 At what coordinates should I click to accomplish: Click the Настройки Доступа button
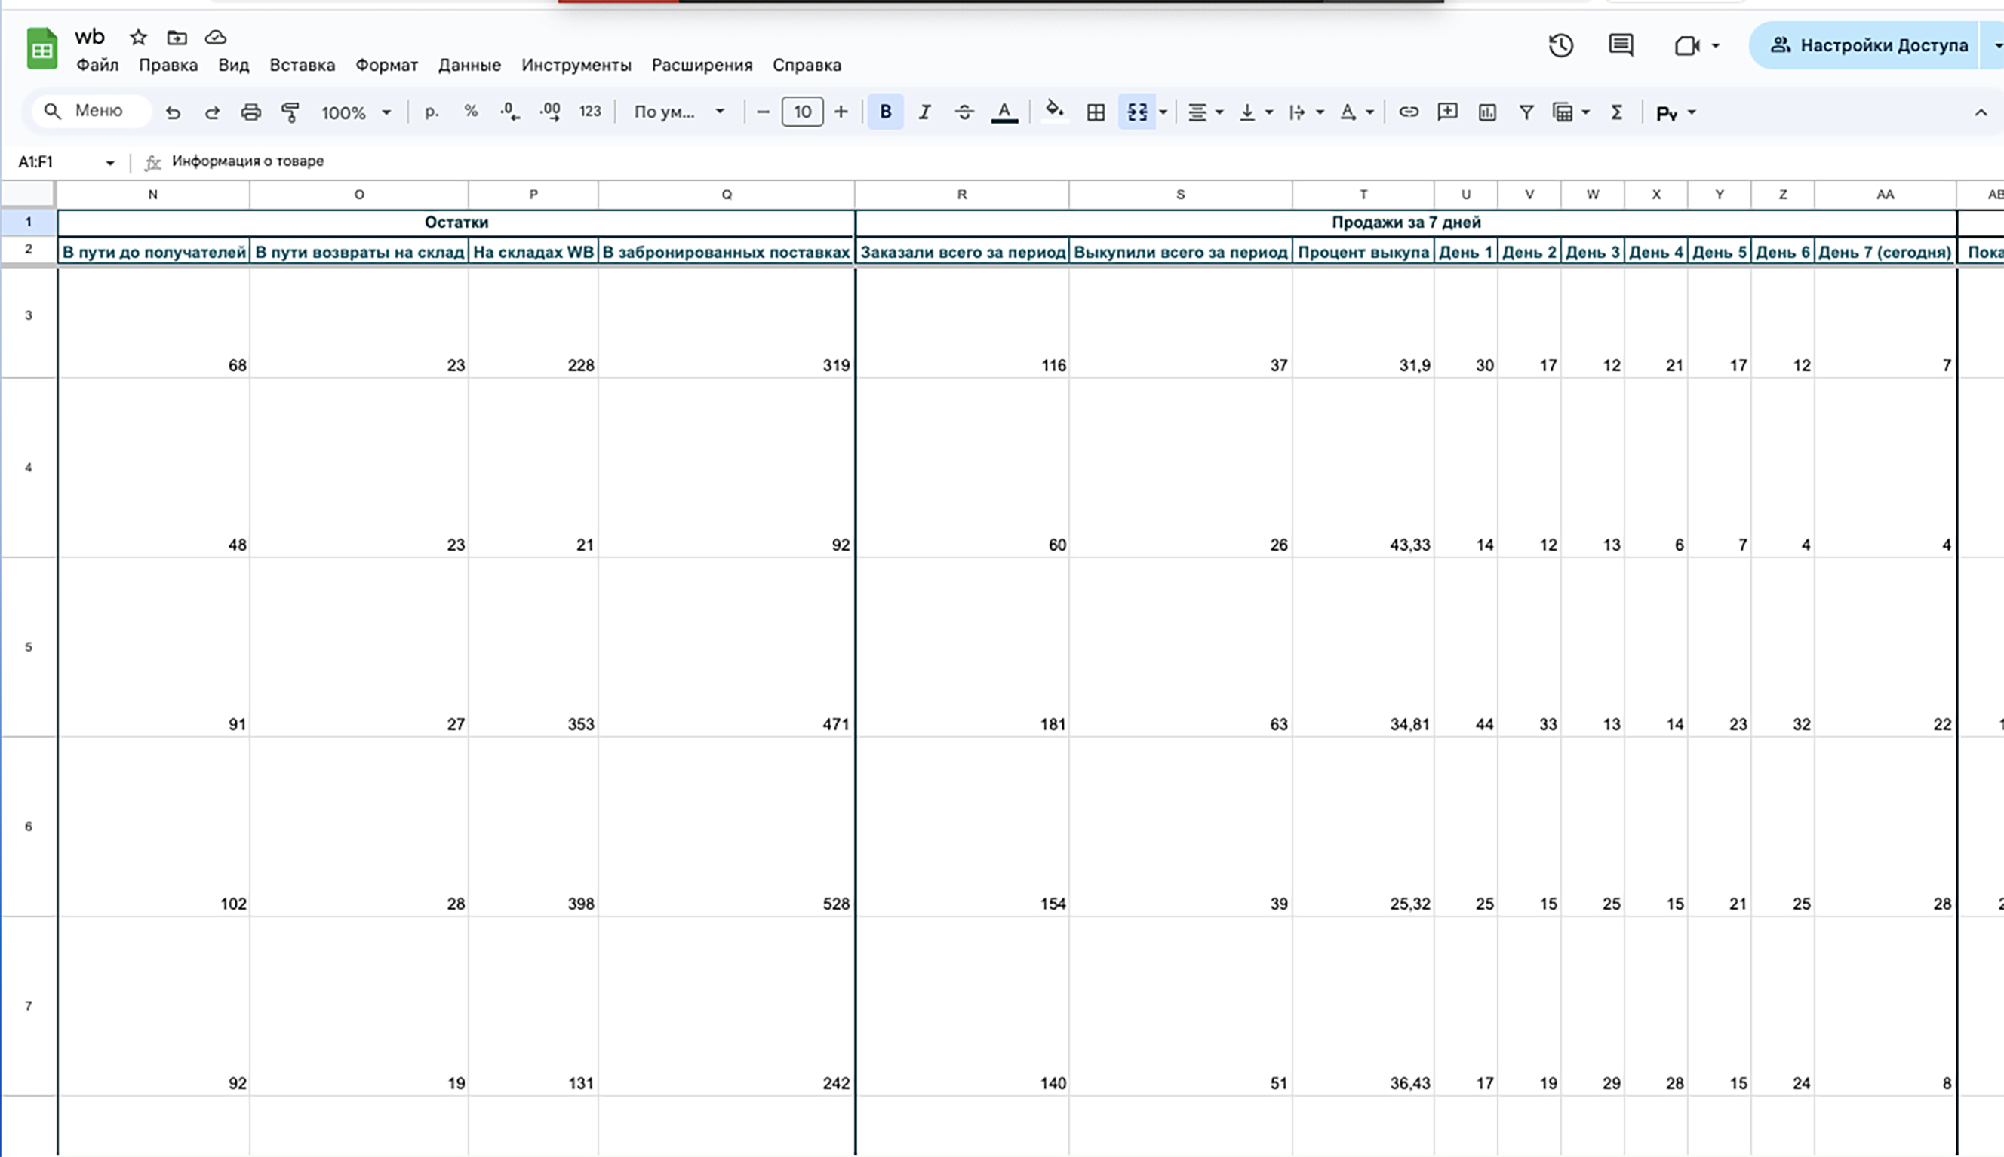pos(1868,45)
